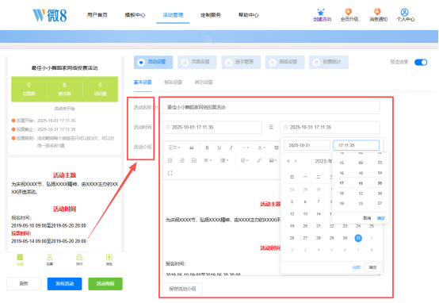The width and height of the screenshot is (439, 303).
Task: Select day 27 in the calendar
Action: click(x=305, y=238)
